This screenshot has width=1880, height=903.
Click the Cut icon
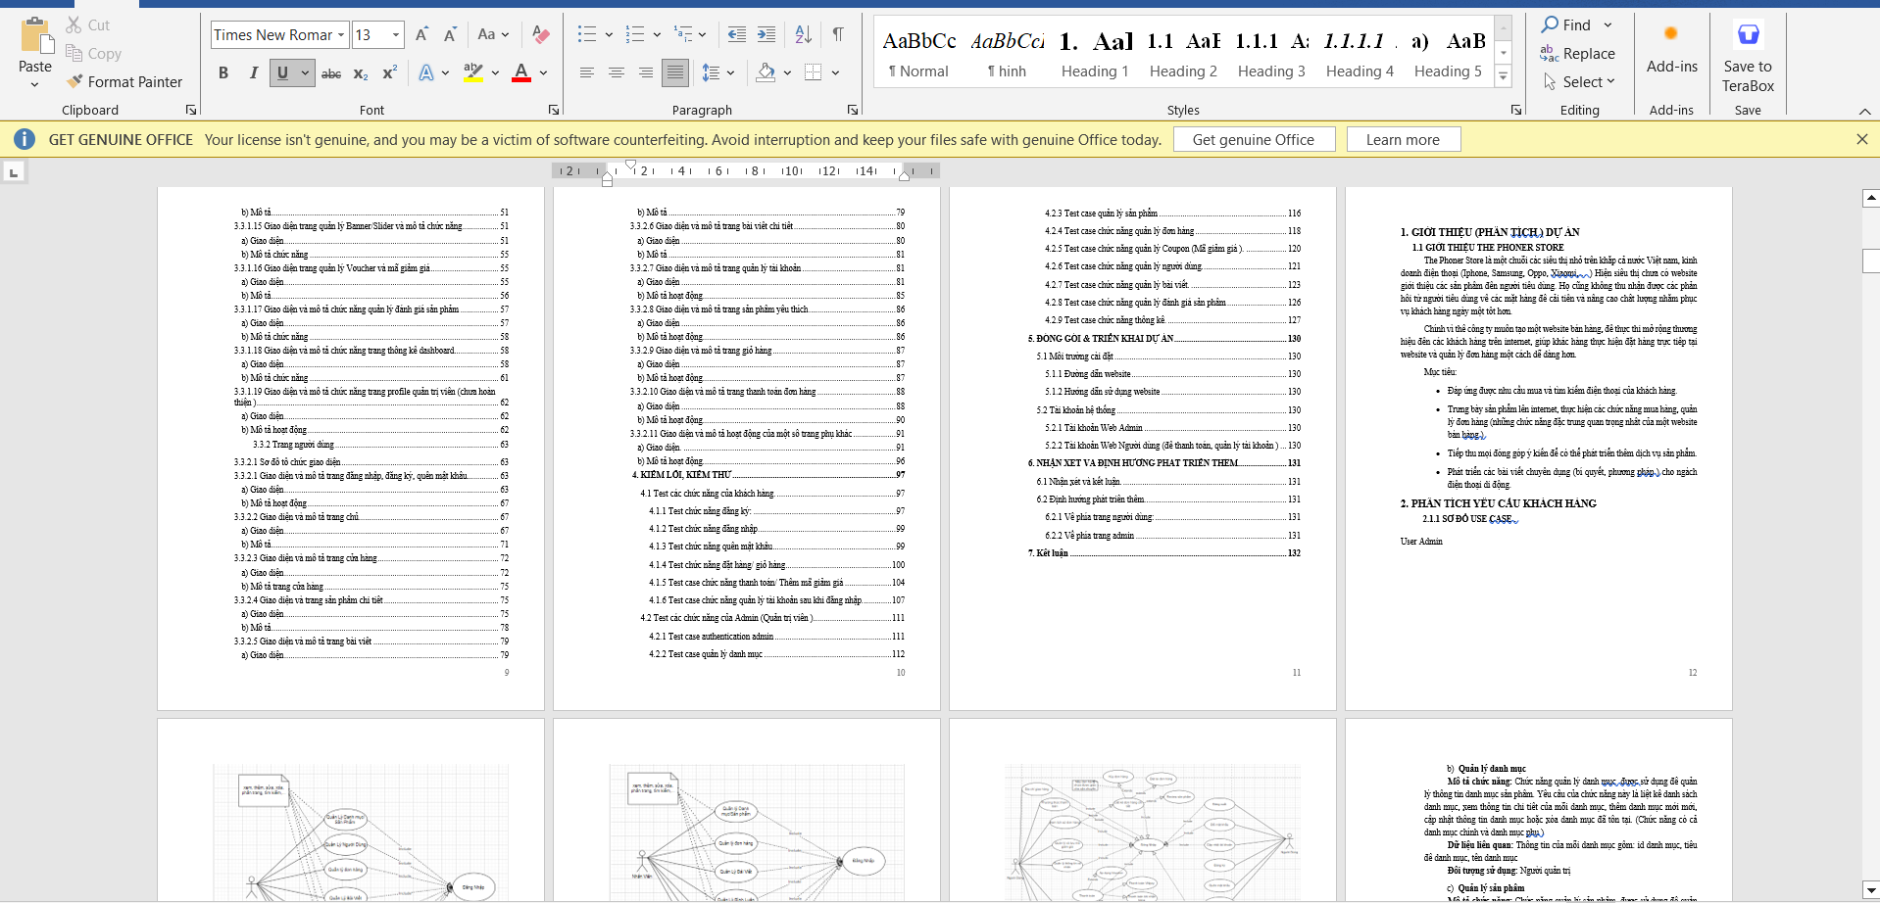click(x=74, y=24)
